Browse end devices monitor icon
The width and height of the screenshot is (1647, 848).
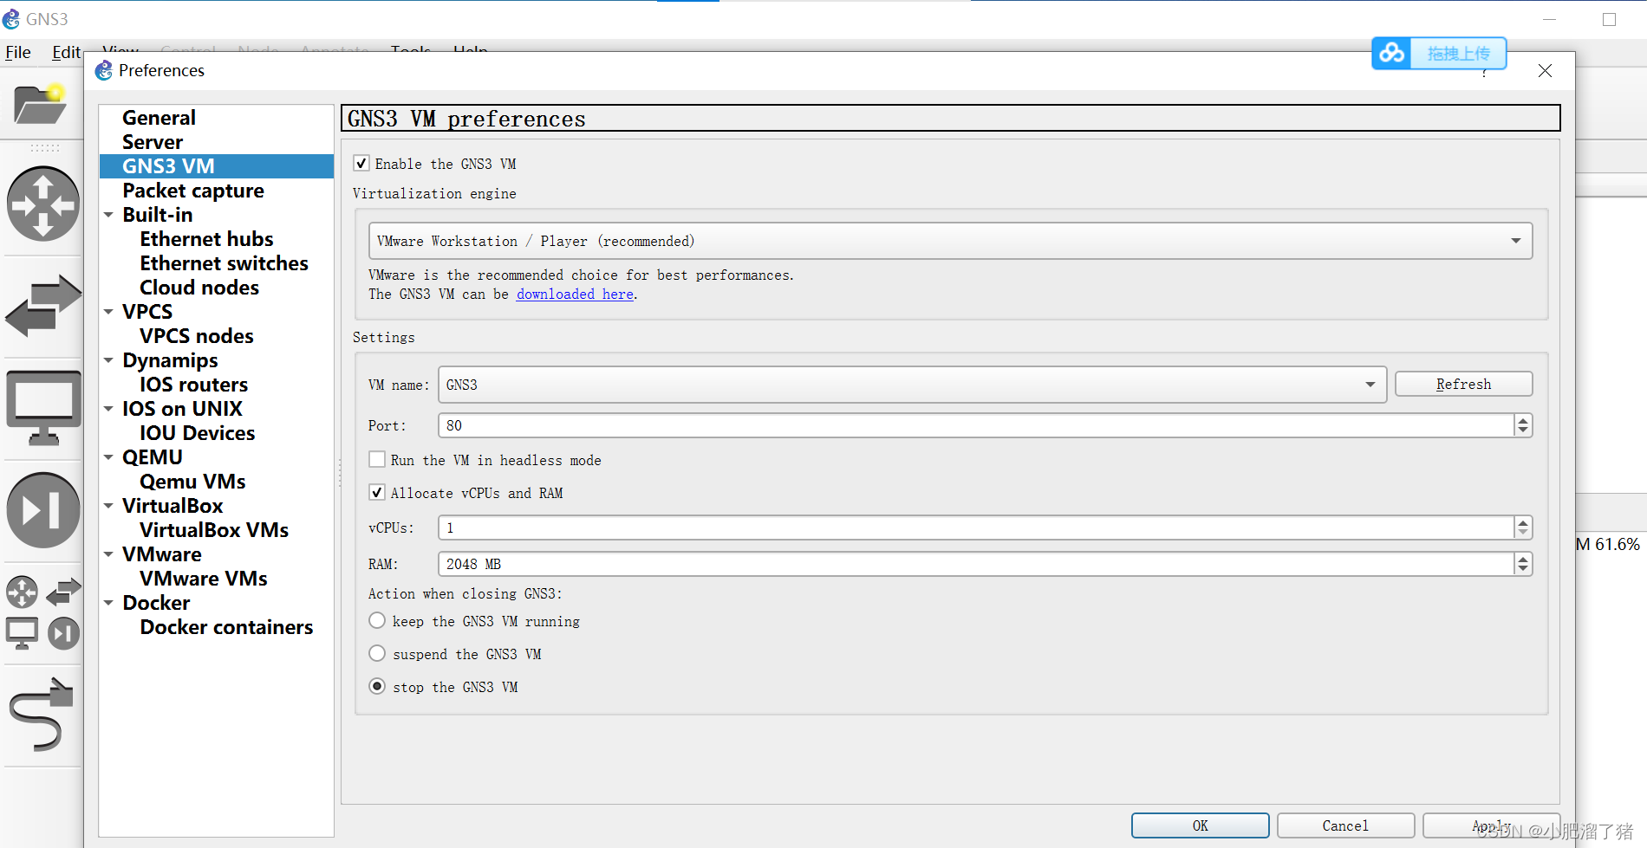(x=43, y=407)
